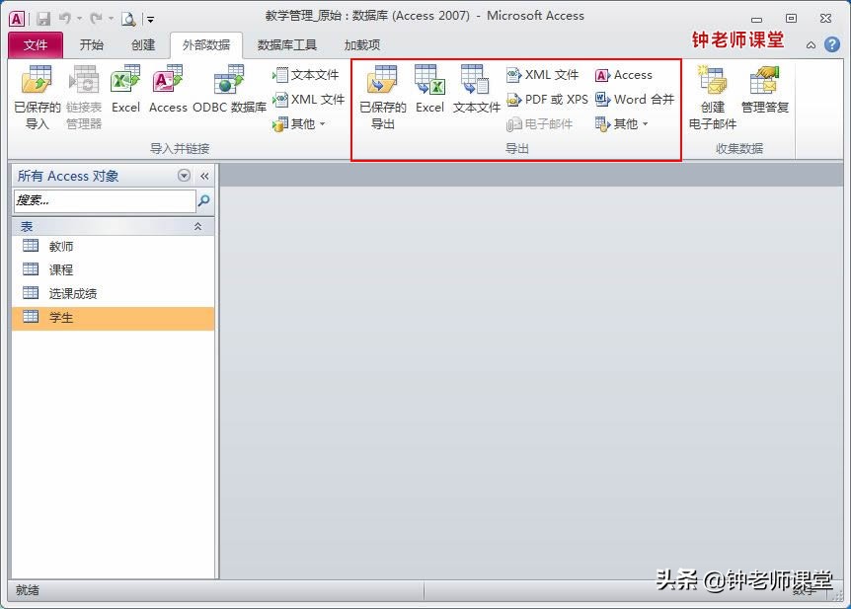Collapse the navigation pane with the « button
Screen dimensions: 851x609
click(x=204, y=176)
